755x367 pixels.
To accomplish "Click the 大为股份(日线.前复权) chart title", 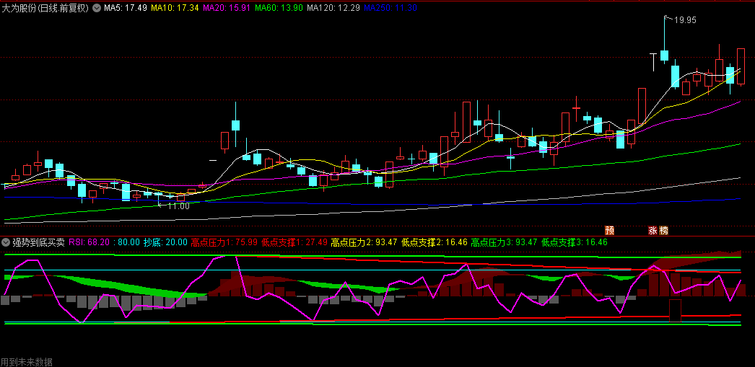I will (x=45, y=8).
